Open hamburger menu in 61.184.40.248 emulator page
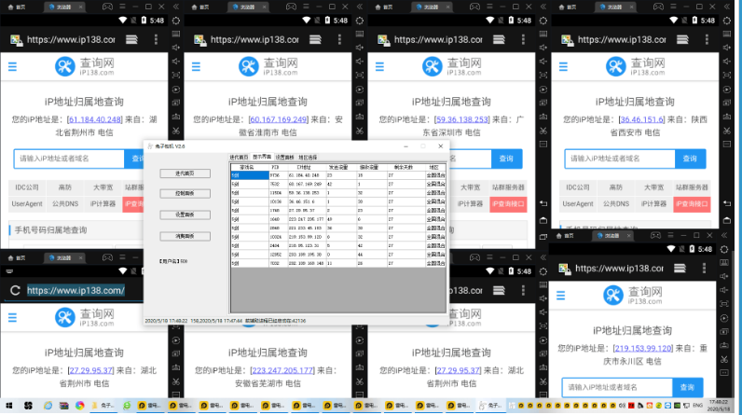The height and width of the screenshot is (415, 742). pos(12,67)
